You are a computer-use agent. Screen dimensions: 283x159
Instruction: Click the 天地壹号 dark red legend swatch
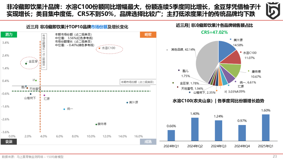(178, 87)
